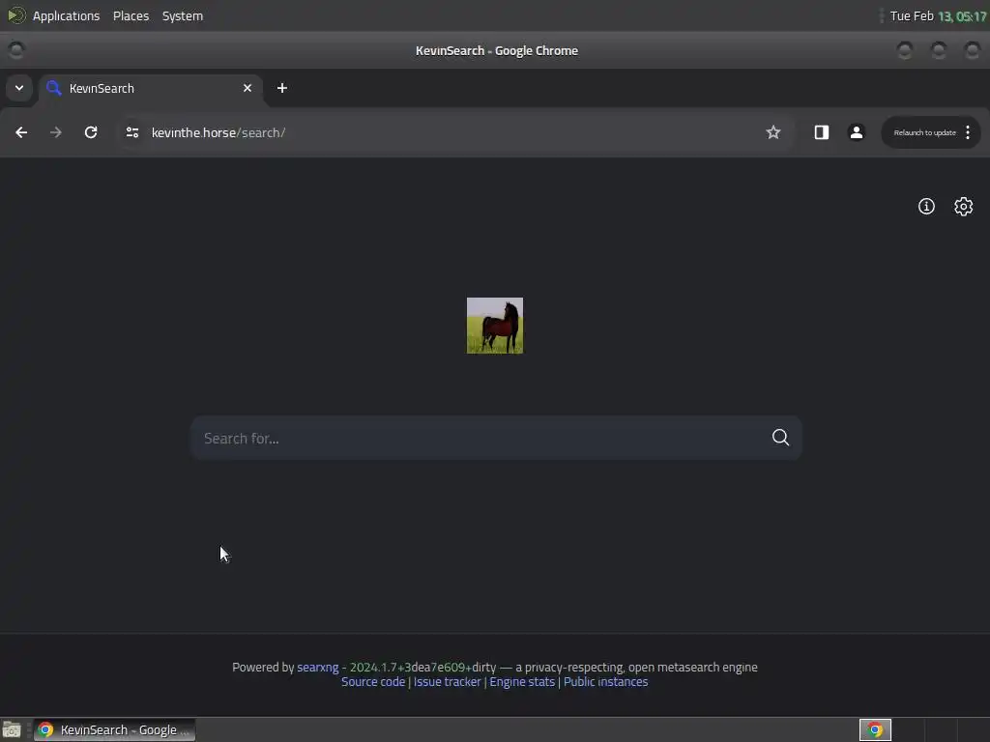Click the horse logo image
Viewport: 990px width, 742px height.
[x=494, y=326]
